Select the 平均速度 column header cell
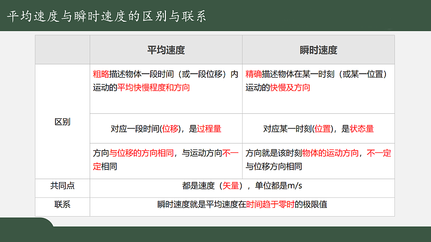The image size is (431, 242). pos(166,50)
